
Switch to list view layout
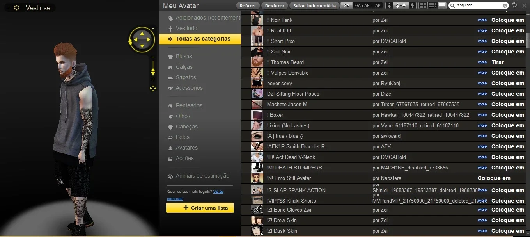tap(442, 5)
